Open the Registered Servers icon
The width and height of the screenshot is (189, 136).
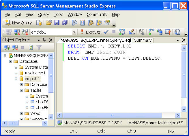click(x=75, y=23)
